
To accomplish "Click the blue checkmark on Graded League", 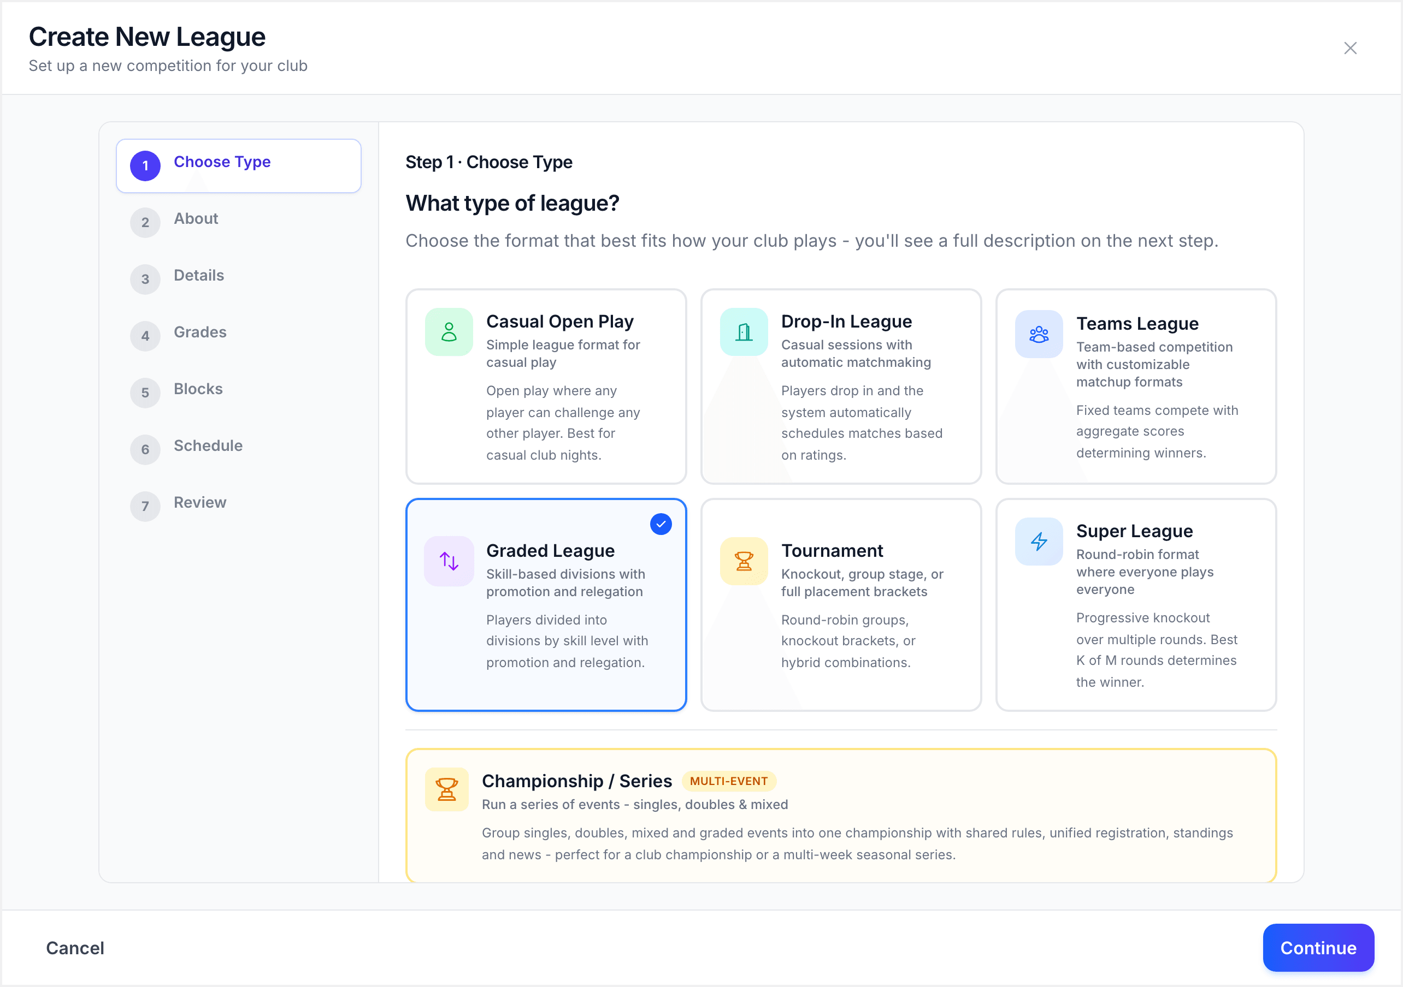I will point(661,524).
